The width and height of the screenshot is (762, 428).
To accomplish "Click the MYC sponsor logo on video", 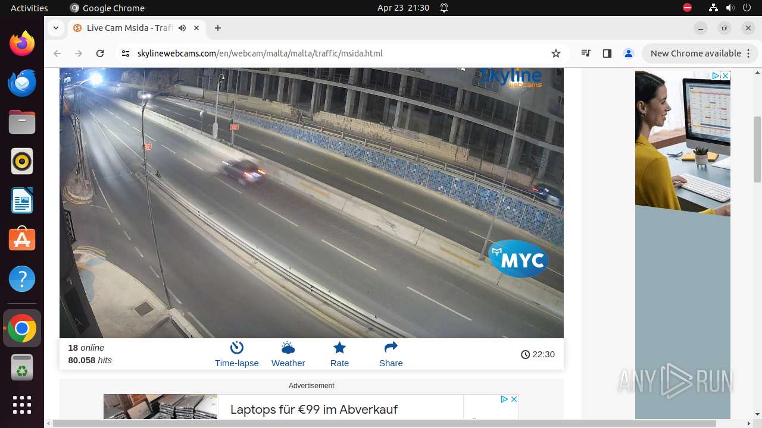I will [518, 259].
